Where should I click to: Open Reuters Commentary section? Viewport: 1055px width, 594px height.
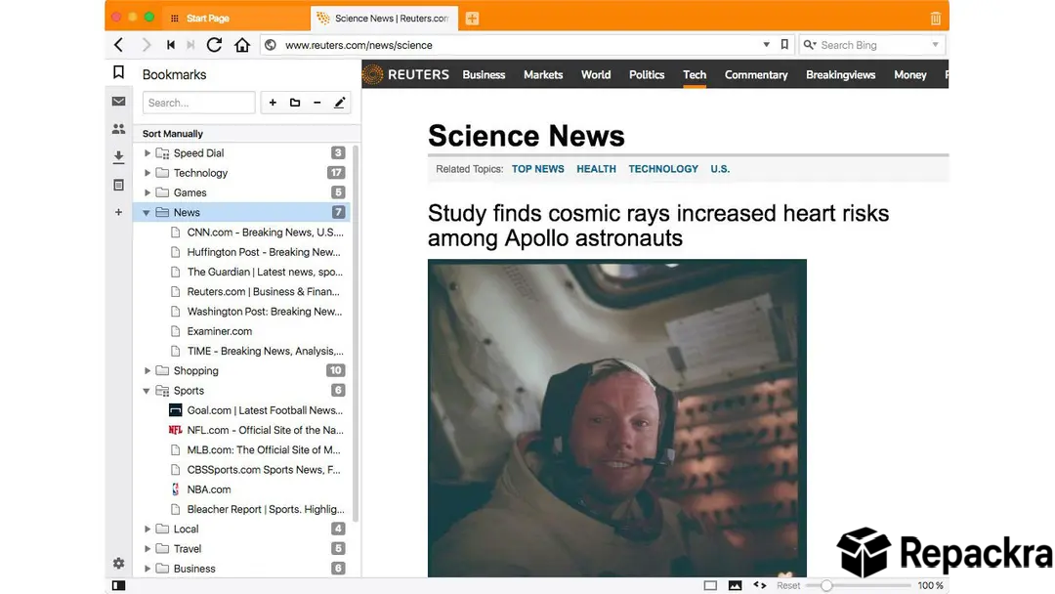tap(756, 74)
